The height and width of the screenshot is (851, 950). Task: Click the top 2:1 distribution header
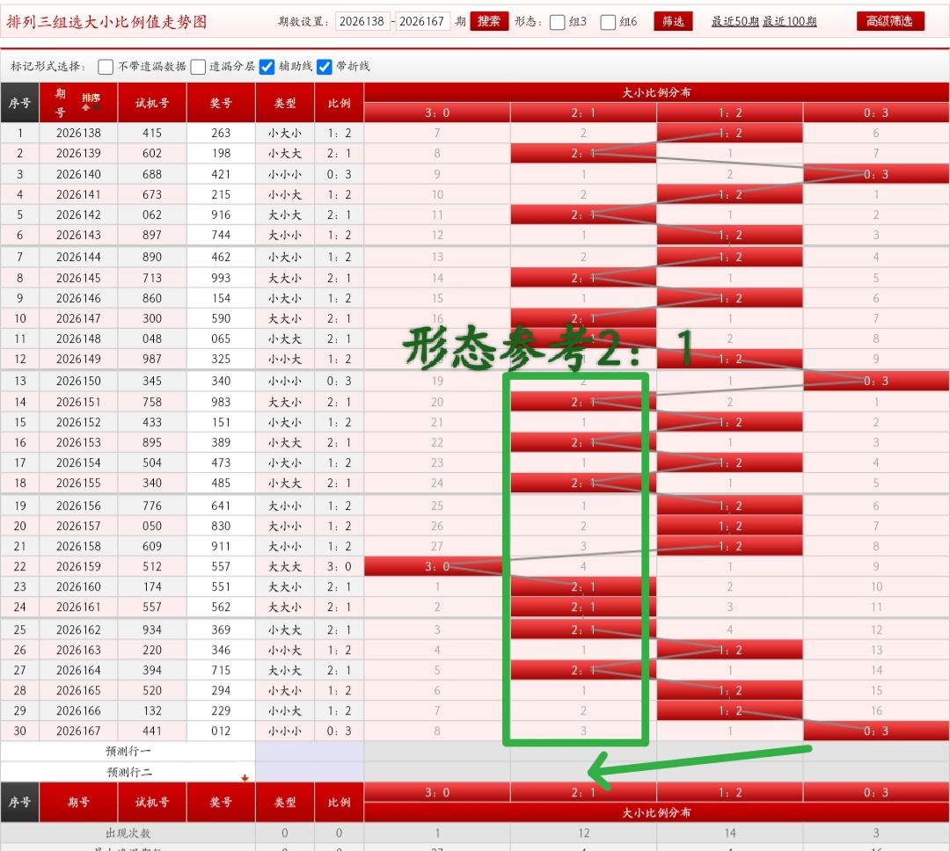click(x=583, y=113)
